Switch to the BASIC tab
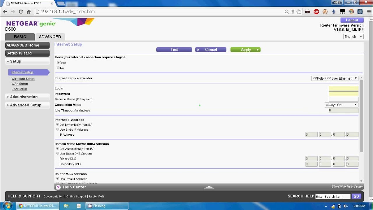 point(20,37)
